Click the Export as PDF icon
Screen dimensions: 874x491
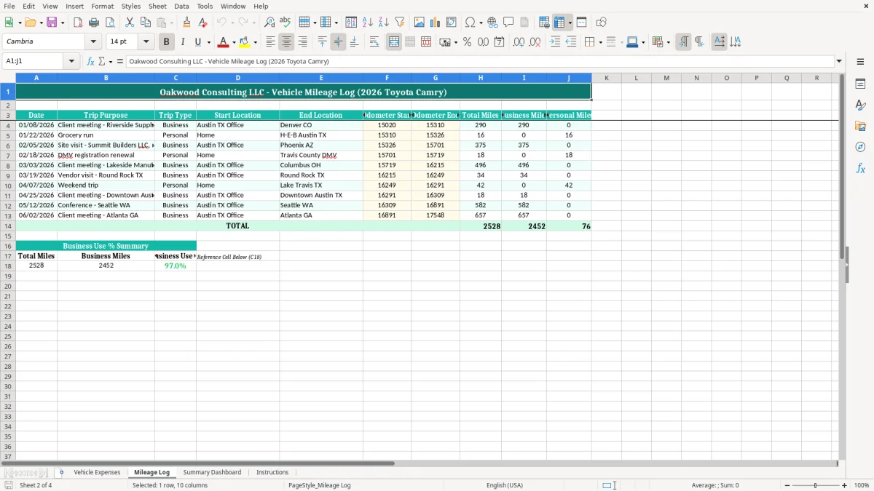tap(78, 23)
